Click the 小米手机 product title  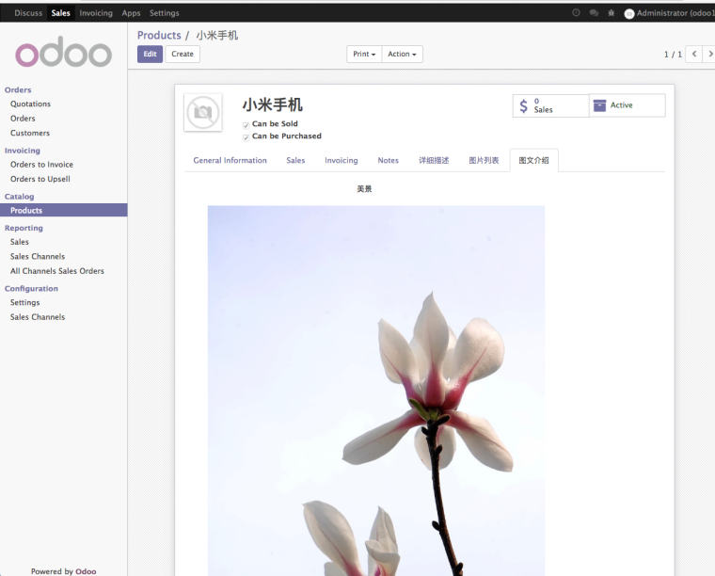(272, 104)
